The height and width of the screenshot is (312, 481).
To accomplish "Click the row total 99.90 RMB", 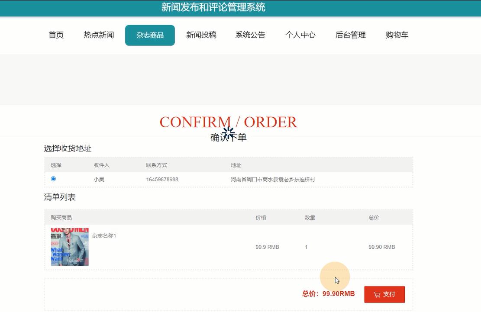I will tap(381, 247).
